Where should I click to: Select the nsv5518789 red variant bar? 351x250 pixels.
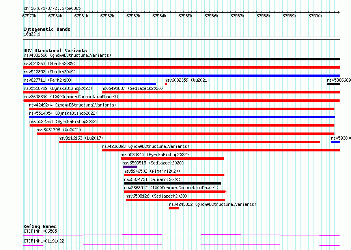click(51, 92)
